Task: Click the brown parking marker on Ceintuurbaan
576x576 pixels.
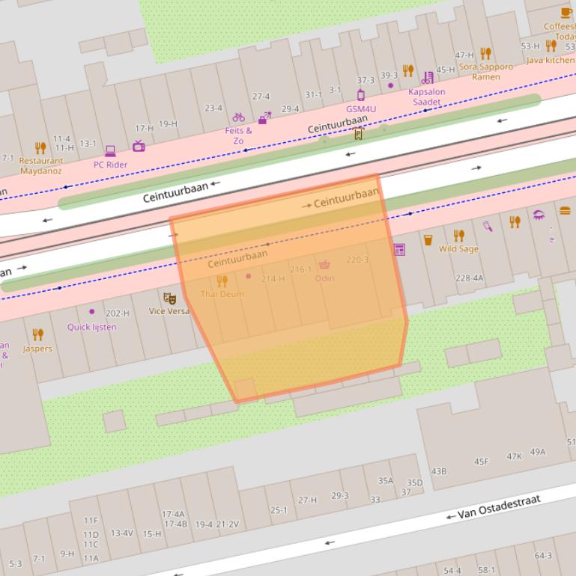Action: point(359,135)
